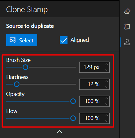The image size is (135, 138).
Task: Increase Flow with up arrow
Action: point(107,115)
